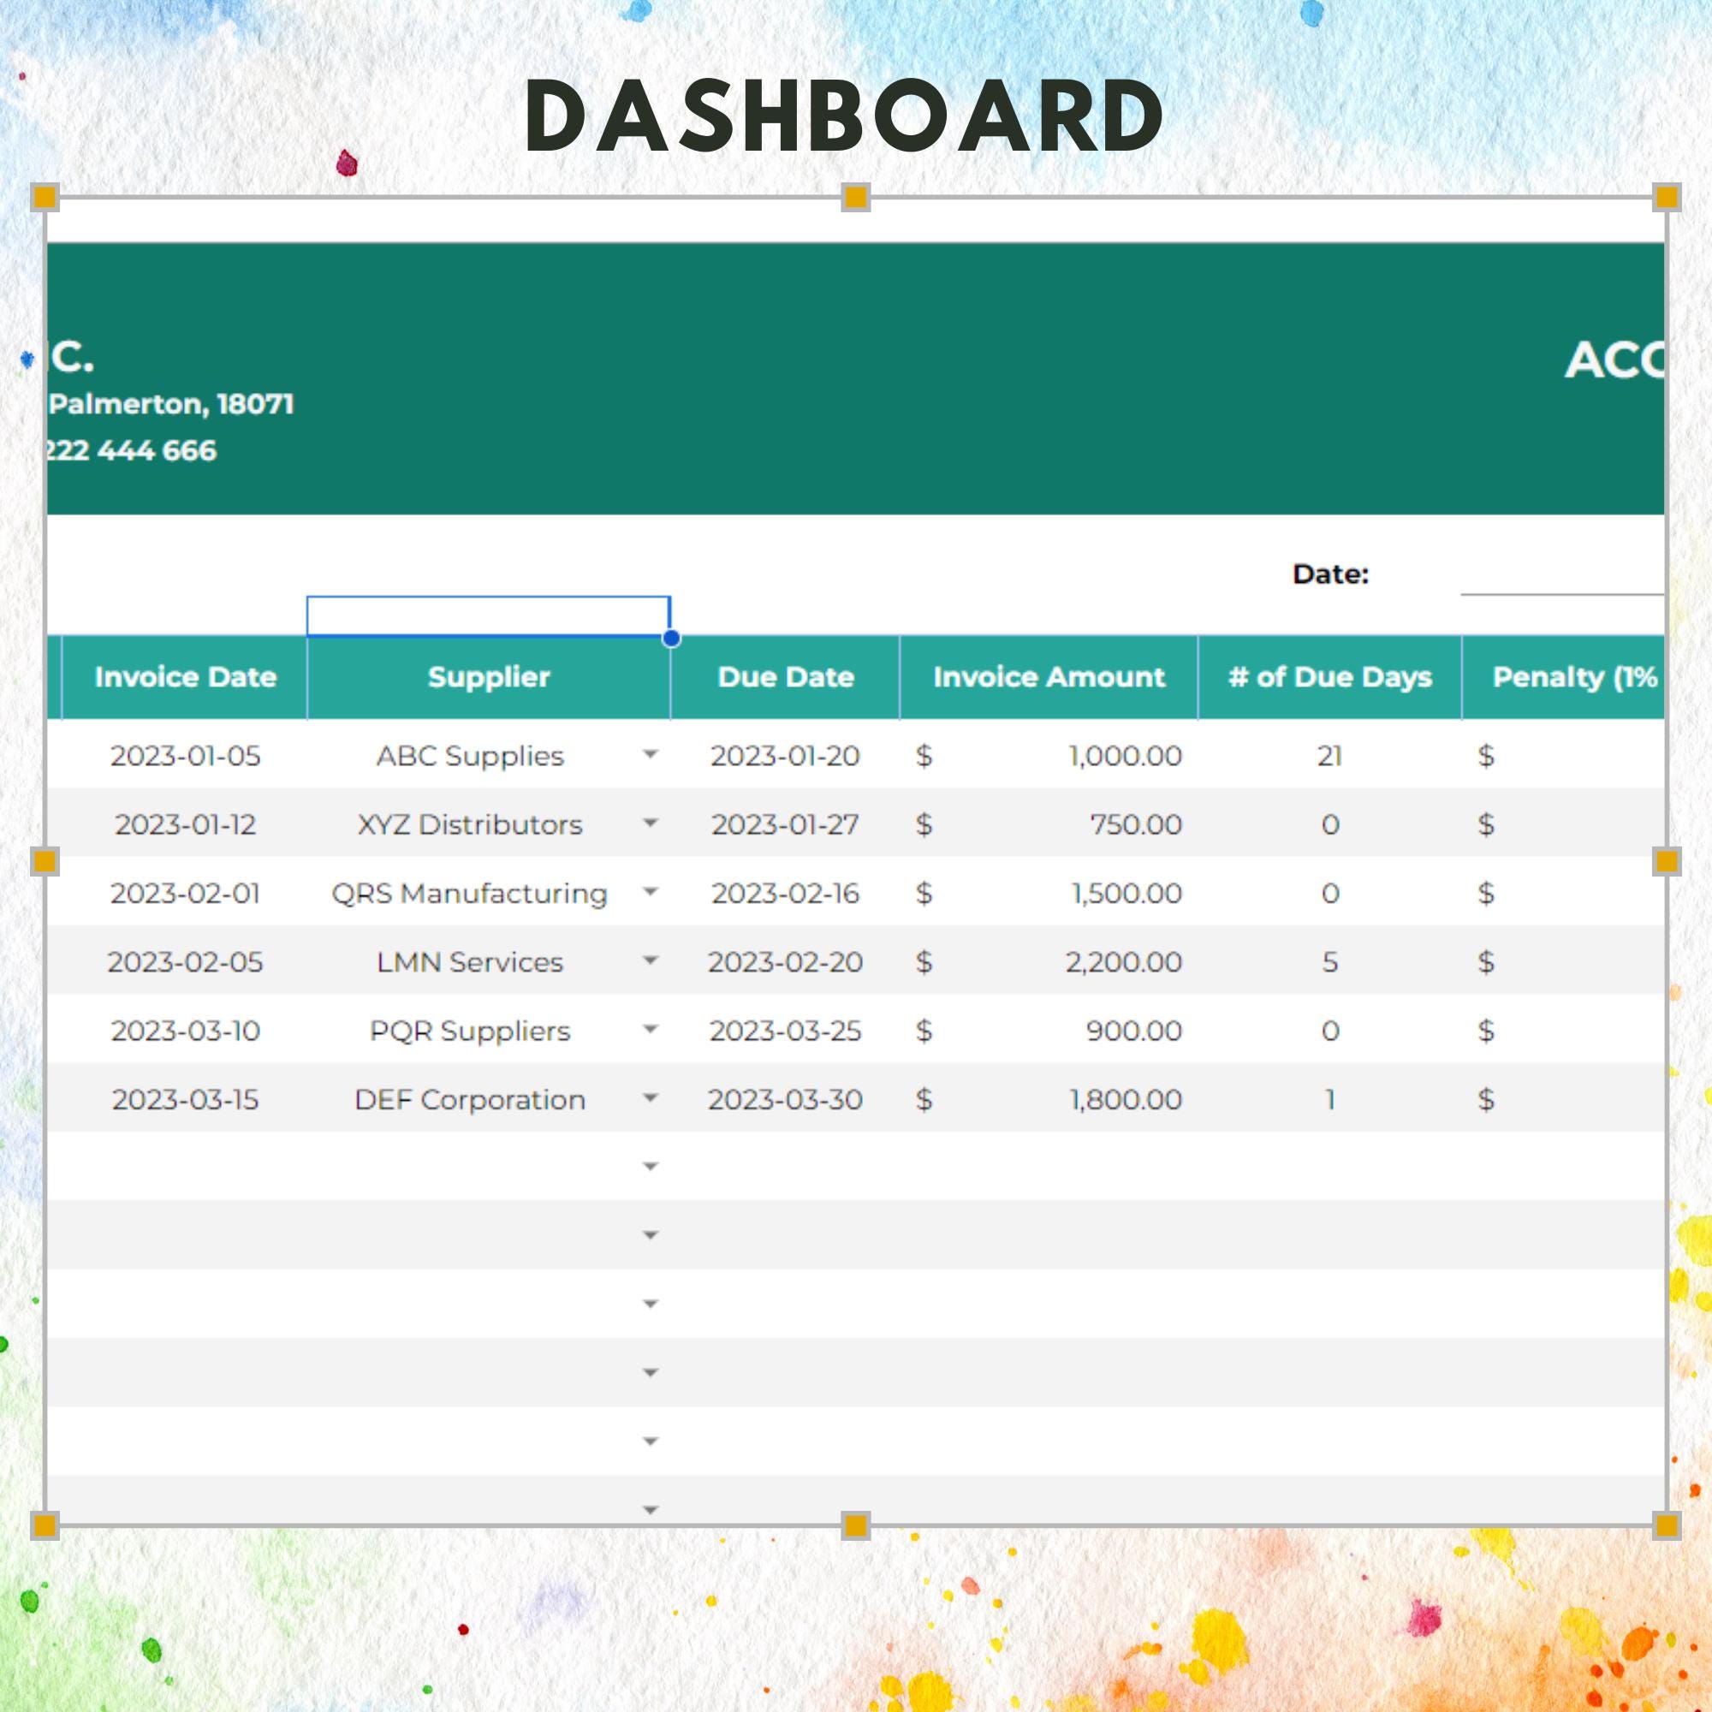Select invoice date cell 2023-01-05
1712x1712 pixels.
[185, 756]
